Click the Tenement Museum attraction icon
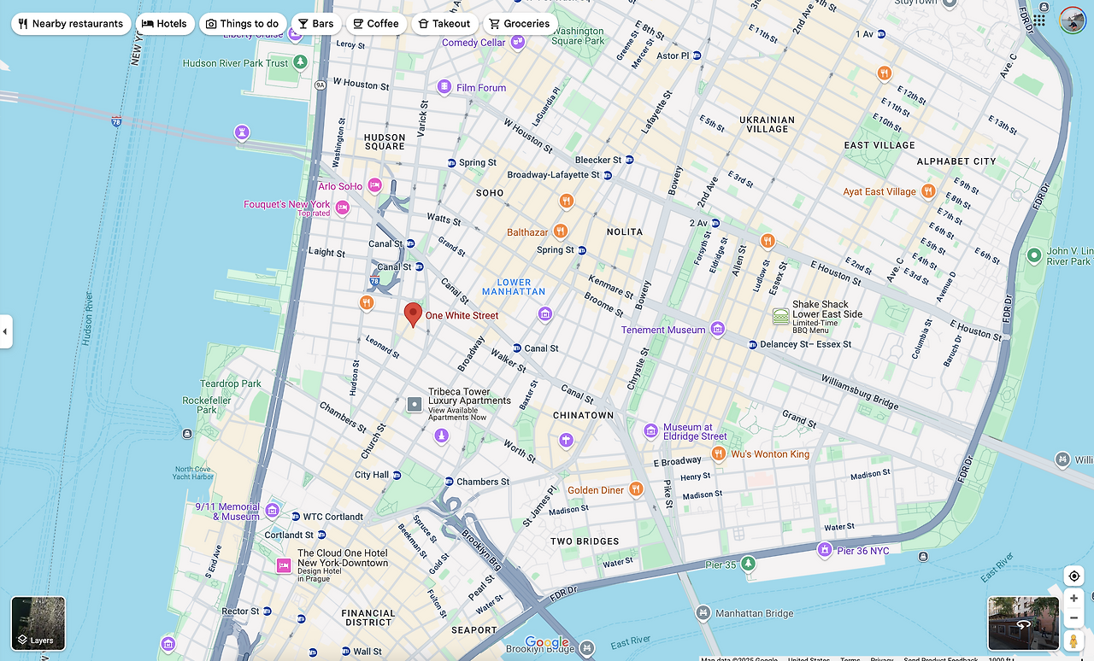Viewport: 1094px width, 661px height. tap(716, 330)
